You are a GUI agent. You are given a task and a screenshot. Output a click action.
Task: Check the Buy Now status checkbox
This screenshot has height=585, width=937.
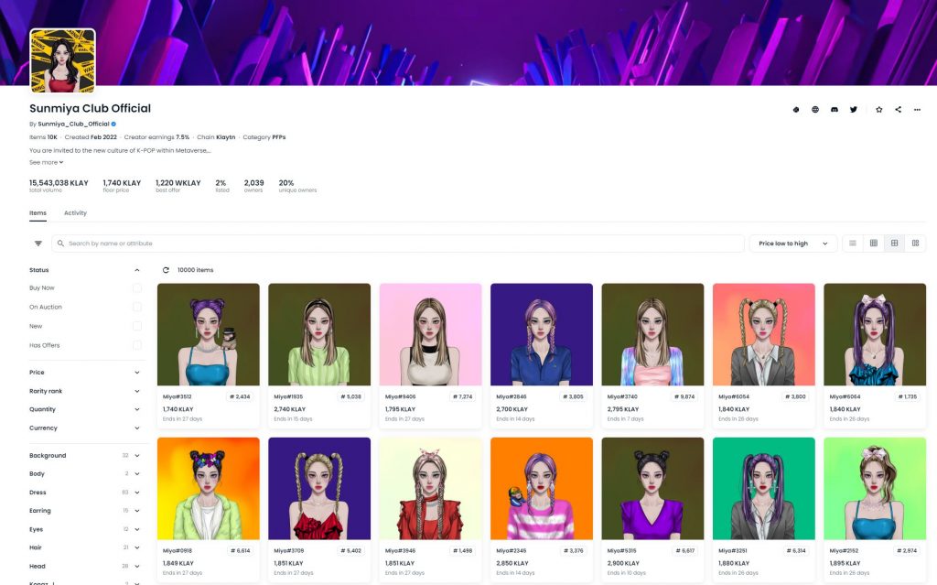(x=137, y=287)
